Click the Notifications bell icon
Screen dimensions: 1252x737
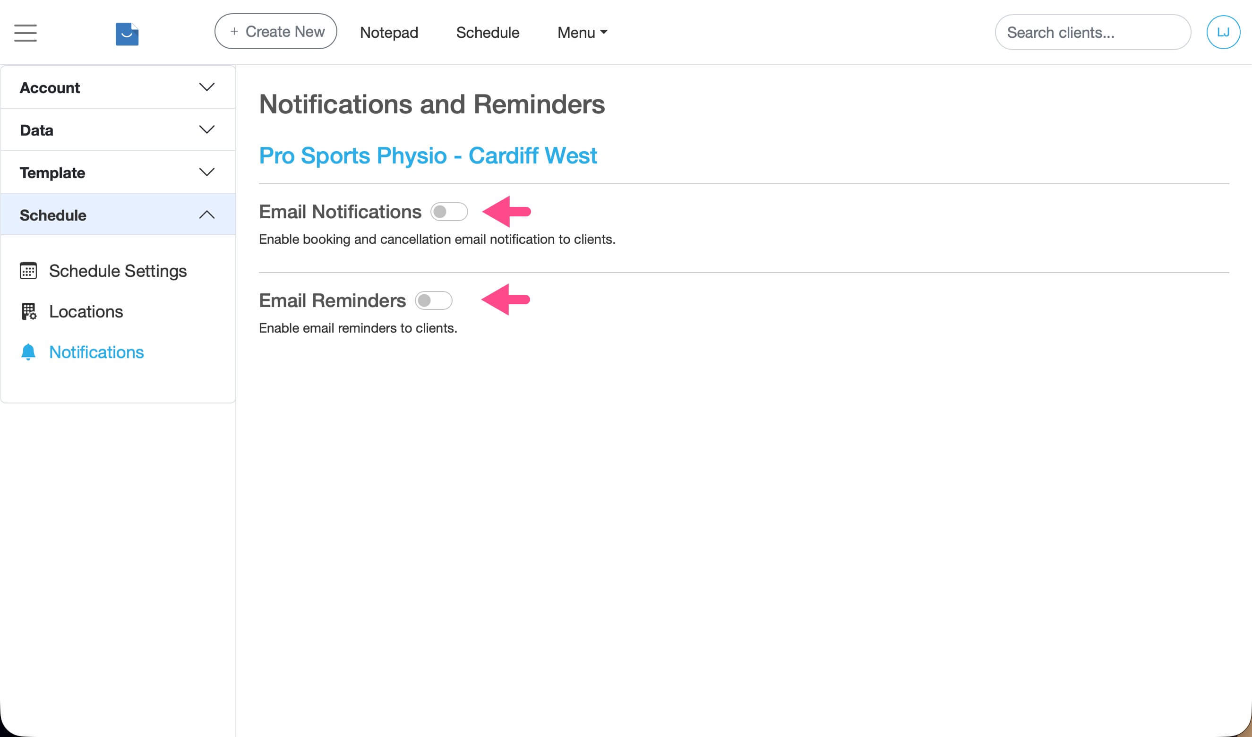pyautogui.click(x=28, y=352)
